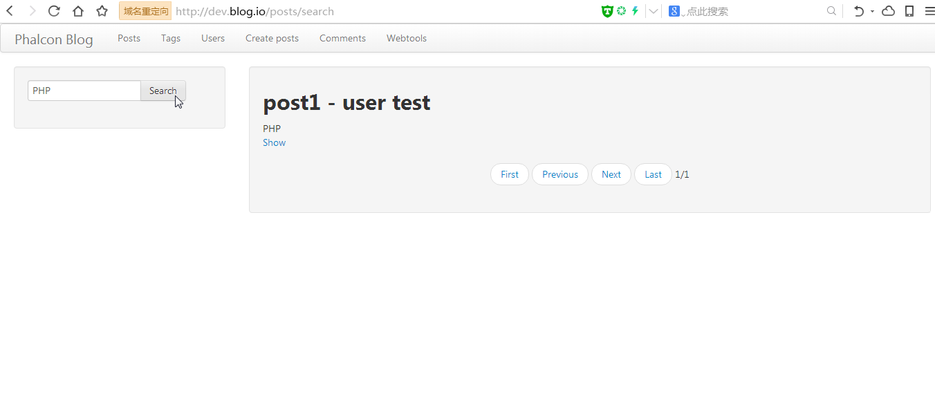935x410 pixels.
Task: Click the green lightning bolt icon
Action: click(x=635, y=11)
